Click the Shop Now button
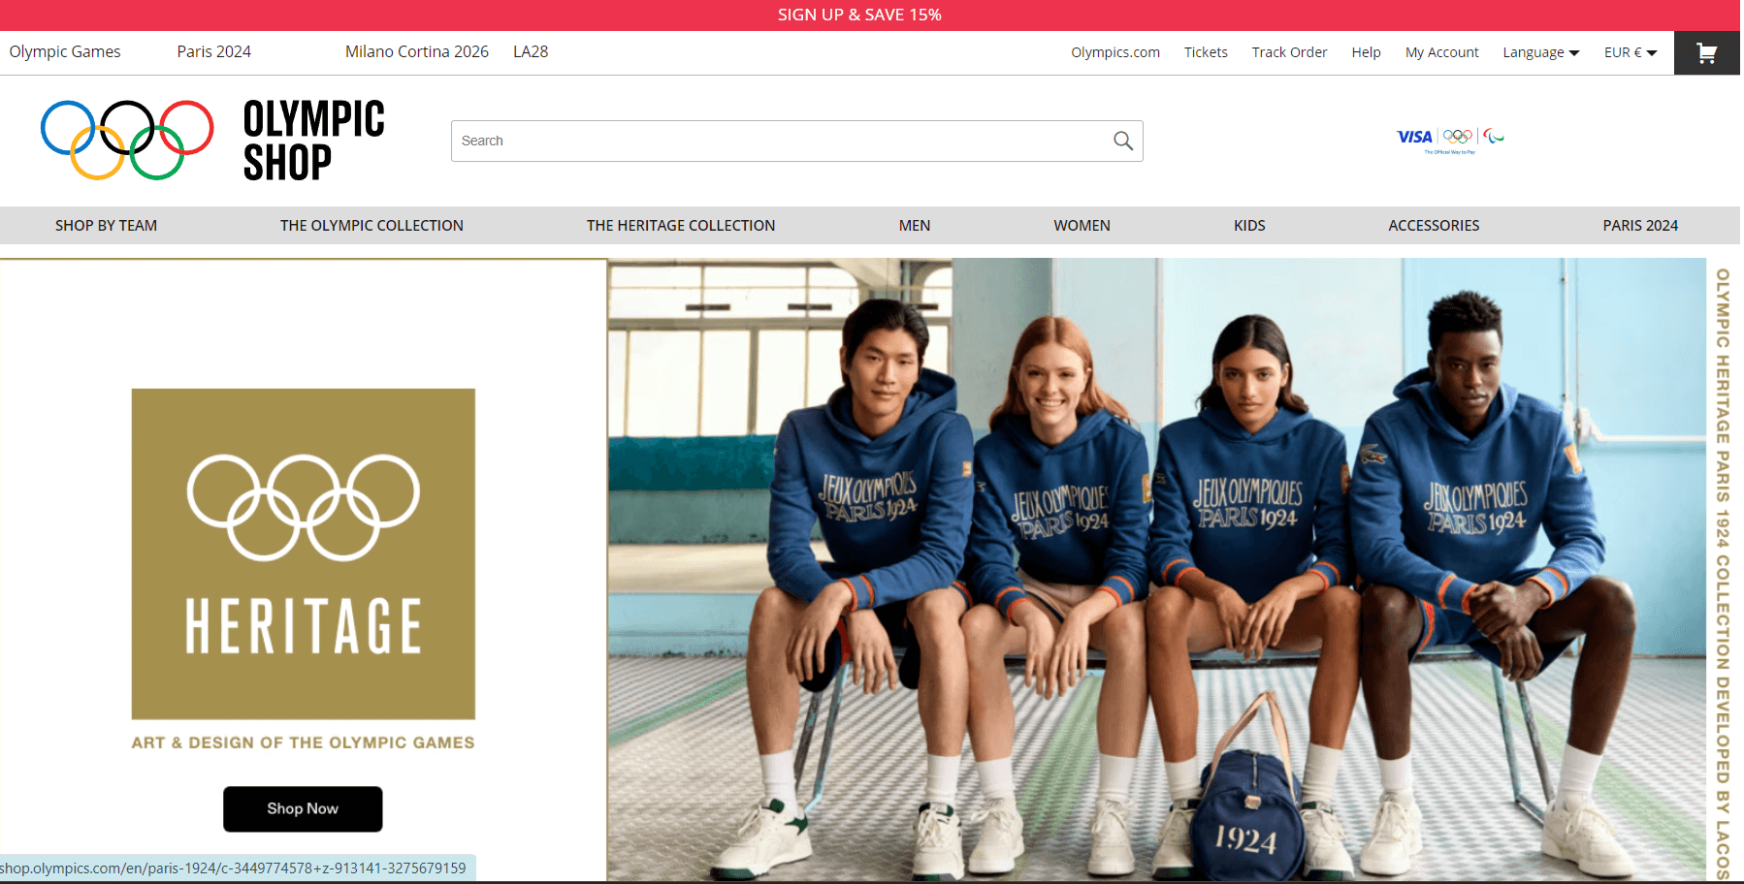 tap(303, 808)
